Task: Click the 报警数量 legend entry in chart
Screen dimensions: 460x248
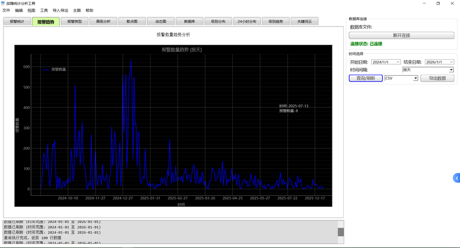Action: tap(54, 69)
